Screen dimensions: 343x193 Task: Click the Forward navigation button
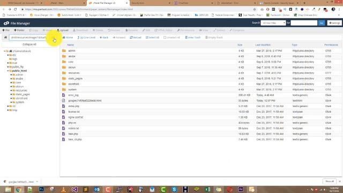119,38
